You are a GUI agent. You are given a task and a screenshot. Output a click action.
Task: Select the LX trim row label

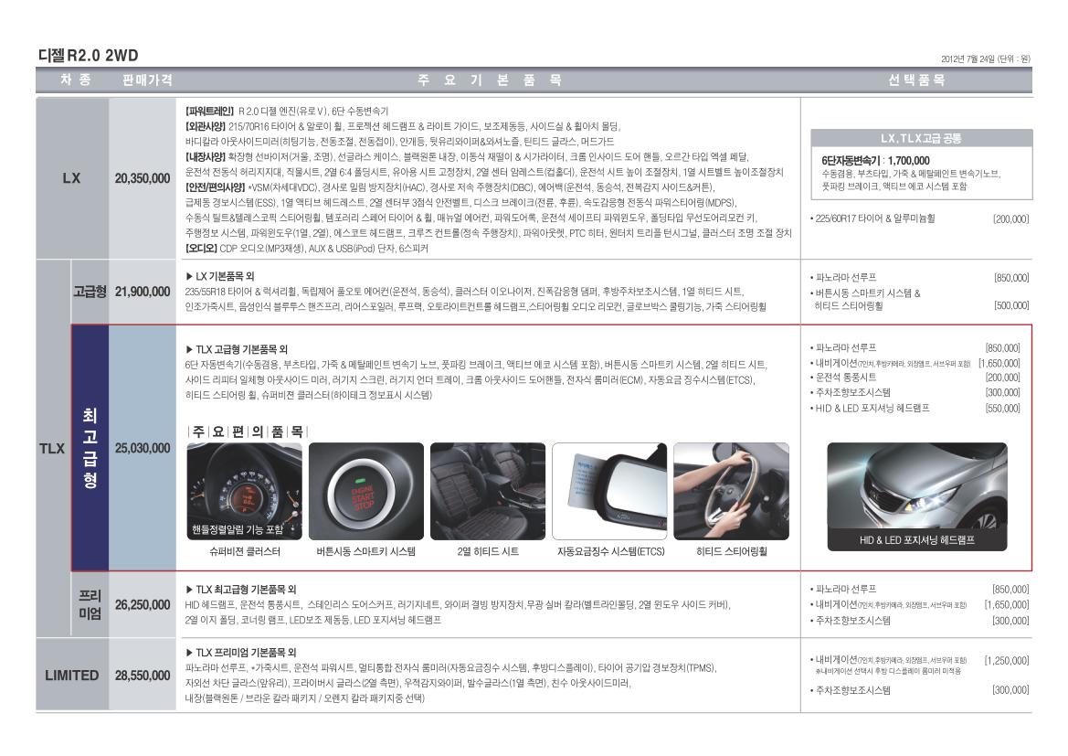(72, 179)
